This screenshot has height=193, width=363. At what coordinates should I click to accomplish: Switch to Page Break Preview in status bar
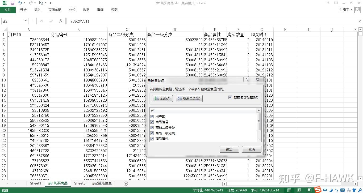point(310,190)
